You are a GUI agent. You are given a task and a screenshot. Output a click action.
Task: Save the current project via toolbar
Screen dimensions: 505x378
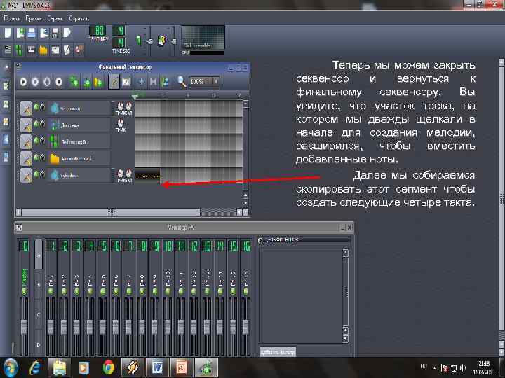55,33
